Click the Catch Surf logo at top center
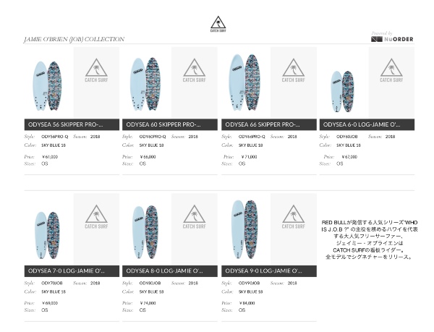This screenshot has height=332, width=434. click(x=218, y=23)
